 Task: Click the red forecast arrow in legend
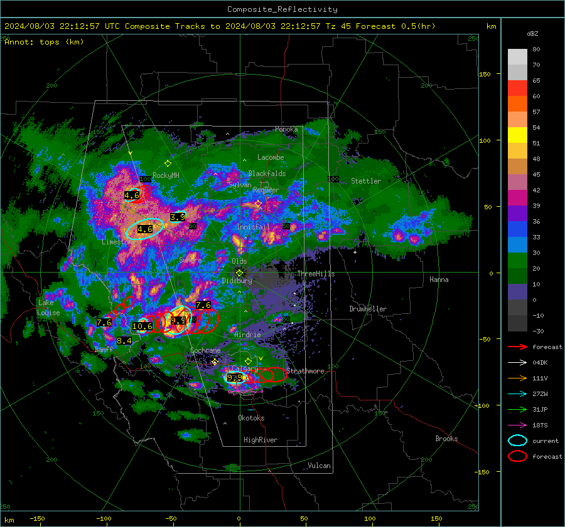pyautogui.click(x=517, y=347)
